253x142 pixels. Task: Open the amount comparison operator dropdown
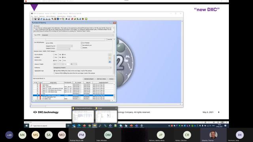[59, 64]
